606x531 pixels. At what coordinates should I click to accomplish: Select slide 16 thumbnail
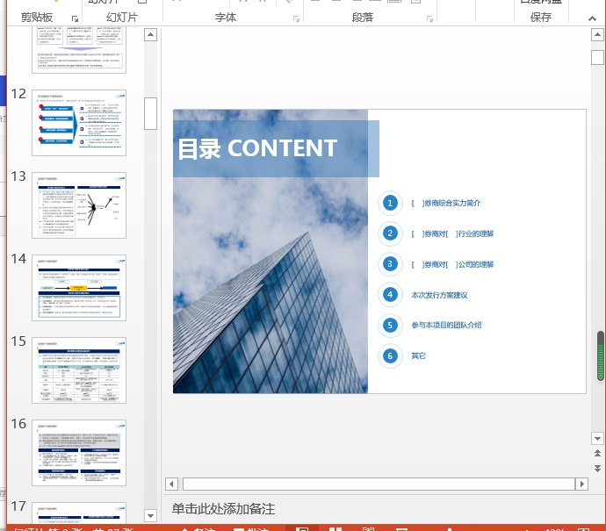click(x=79, y=453)
